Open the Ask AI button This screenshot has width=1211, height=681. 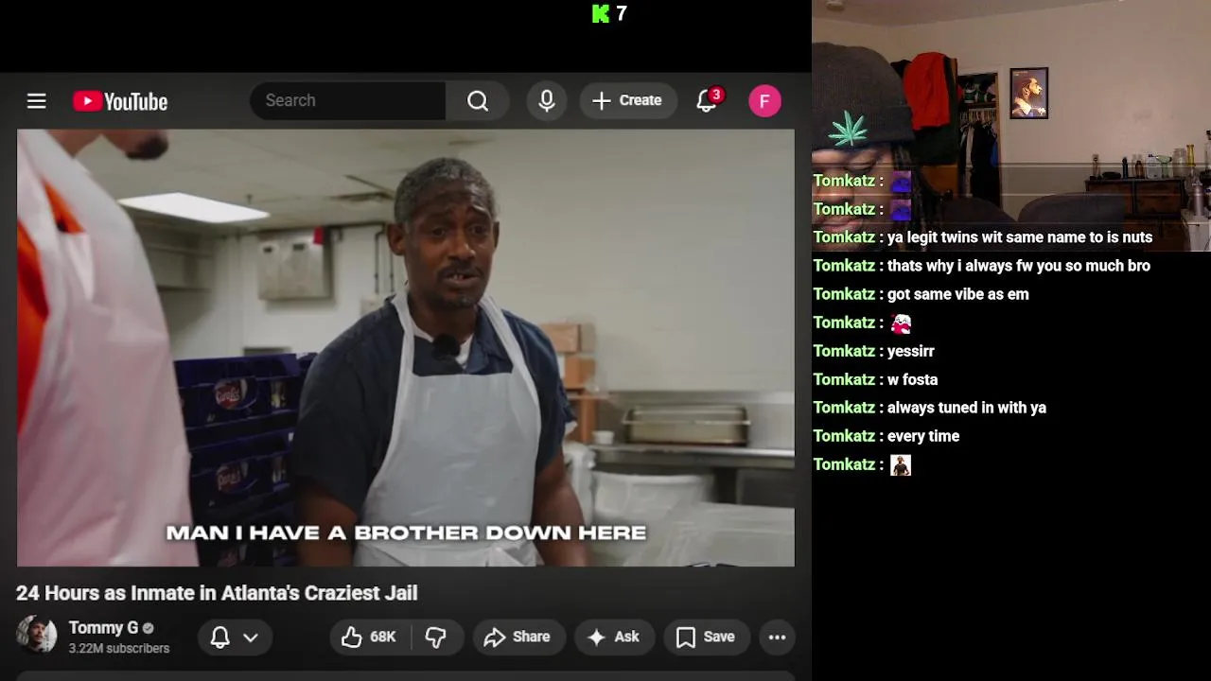[613, 637]
